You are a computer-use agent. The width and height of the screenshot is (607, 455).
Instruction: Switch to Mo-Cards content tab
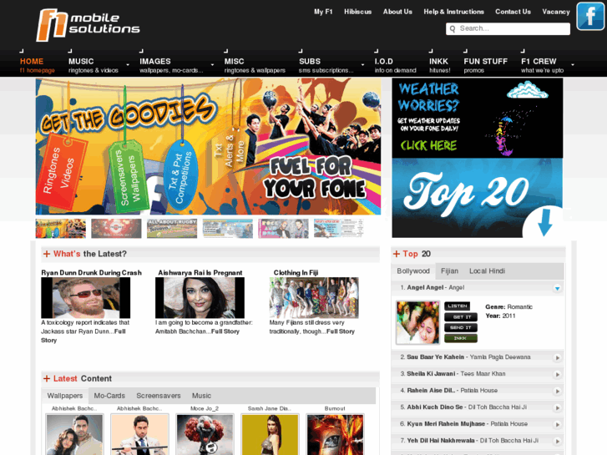point(109,396)
